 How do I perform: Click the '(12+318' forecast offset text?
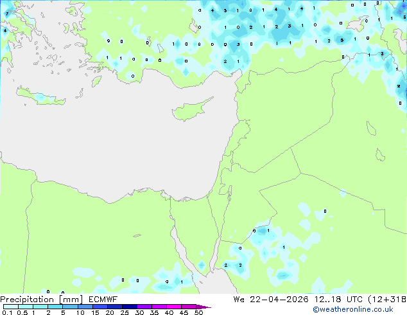[x=387, y=300]
